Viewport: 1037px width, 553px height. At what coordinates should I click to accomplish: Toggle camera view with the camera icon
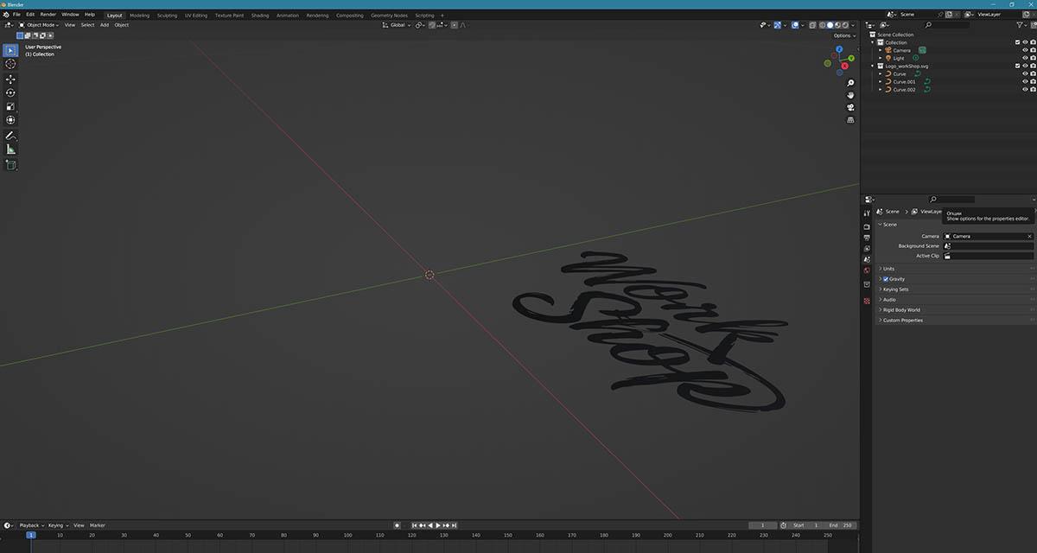point(850,107)
